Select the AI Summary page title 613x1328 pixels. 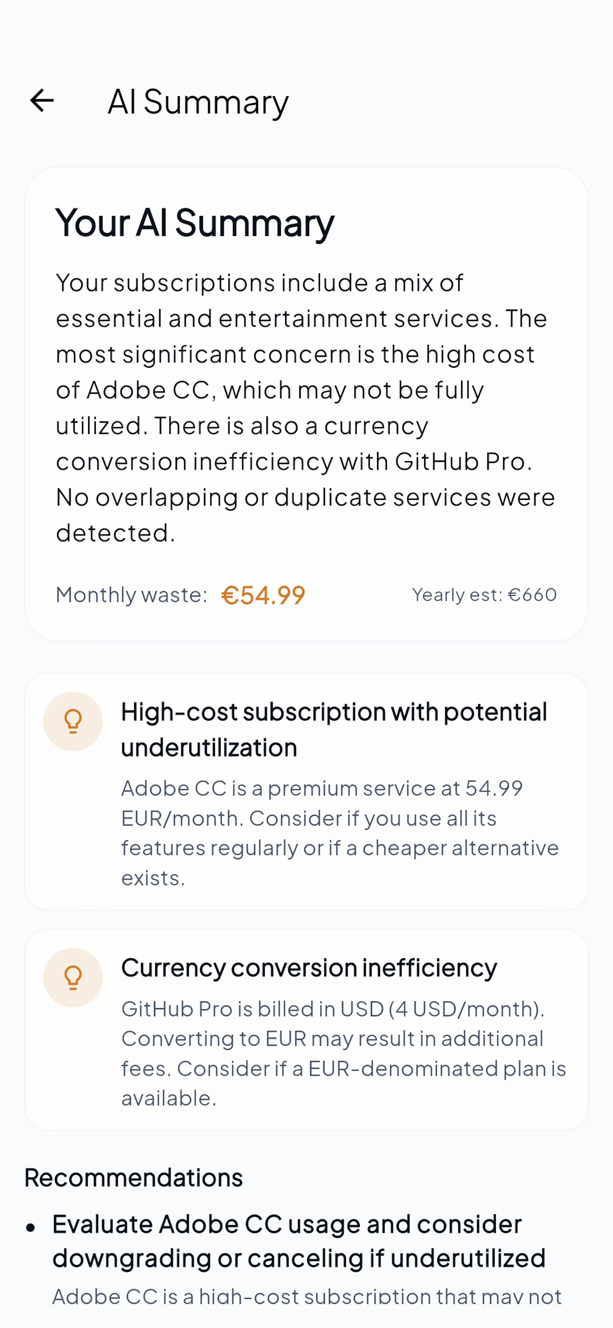point(198,102)
